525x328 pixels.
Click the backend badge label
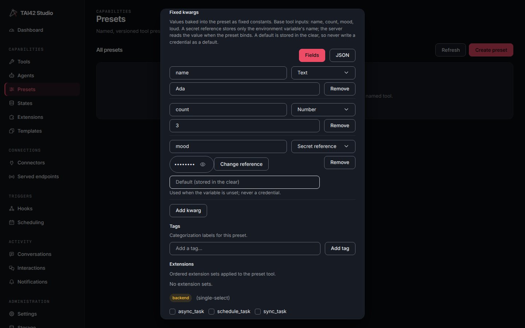coord(181,298)
